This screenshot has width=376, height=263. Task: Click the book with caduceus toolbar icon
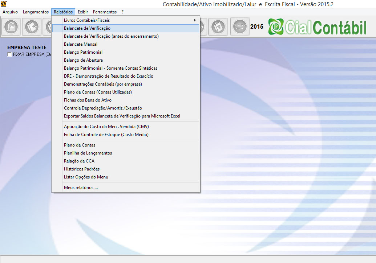(219, 27)
